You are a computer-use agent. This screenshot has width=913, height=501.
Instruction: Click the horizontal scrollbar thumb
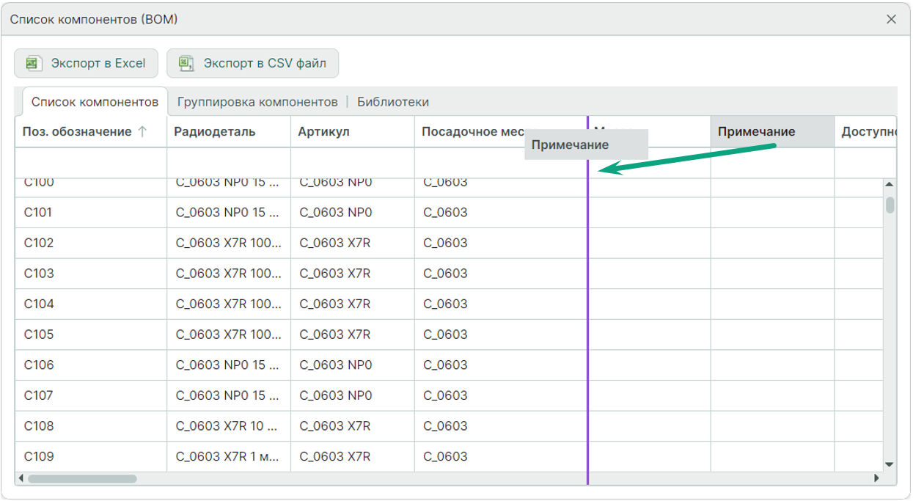pyautogui.click(x=82, y=478)
